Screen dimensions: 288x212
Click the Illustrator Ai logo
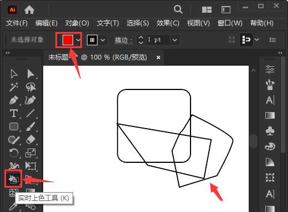pos(12,9)
